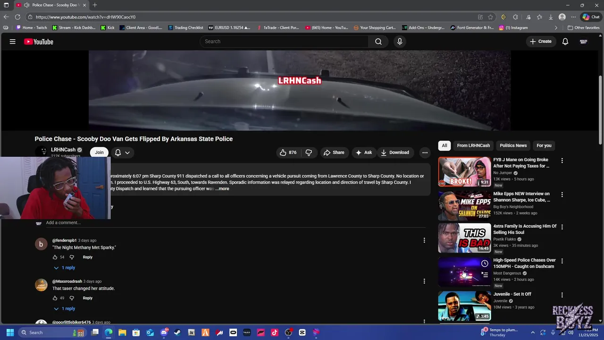Expand 1 reply under @fenderspb1 comment
Screen dimensions: 604x340
coord(64,268)
